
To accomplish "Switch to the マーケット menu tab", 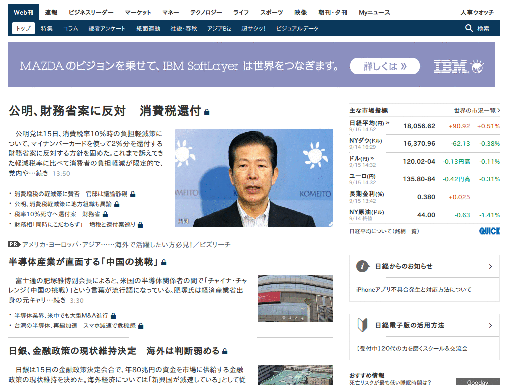I will coord(138,11).
